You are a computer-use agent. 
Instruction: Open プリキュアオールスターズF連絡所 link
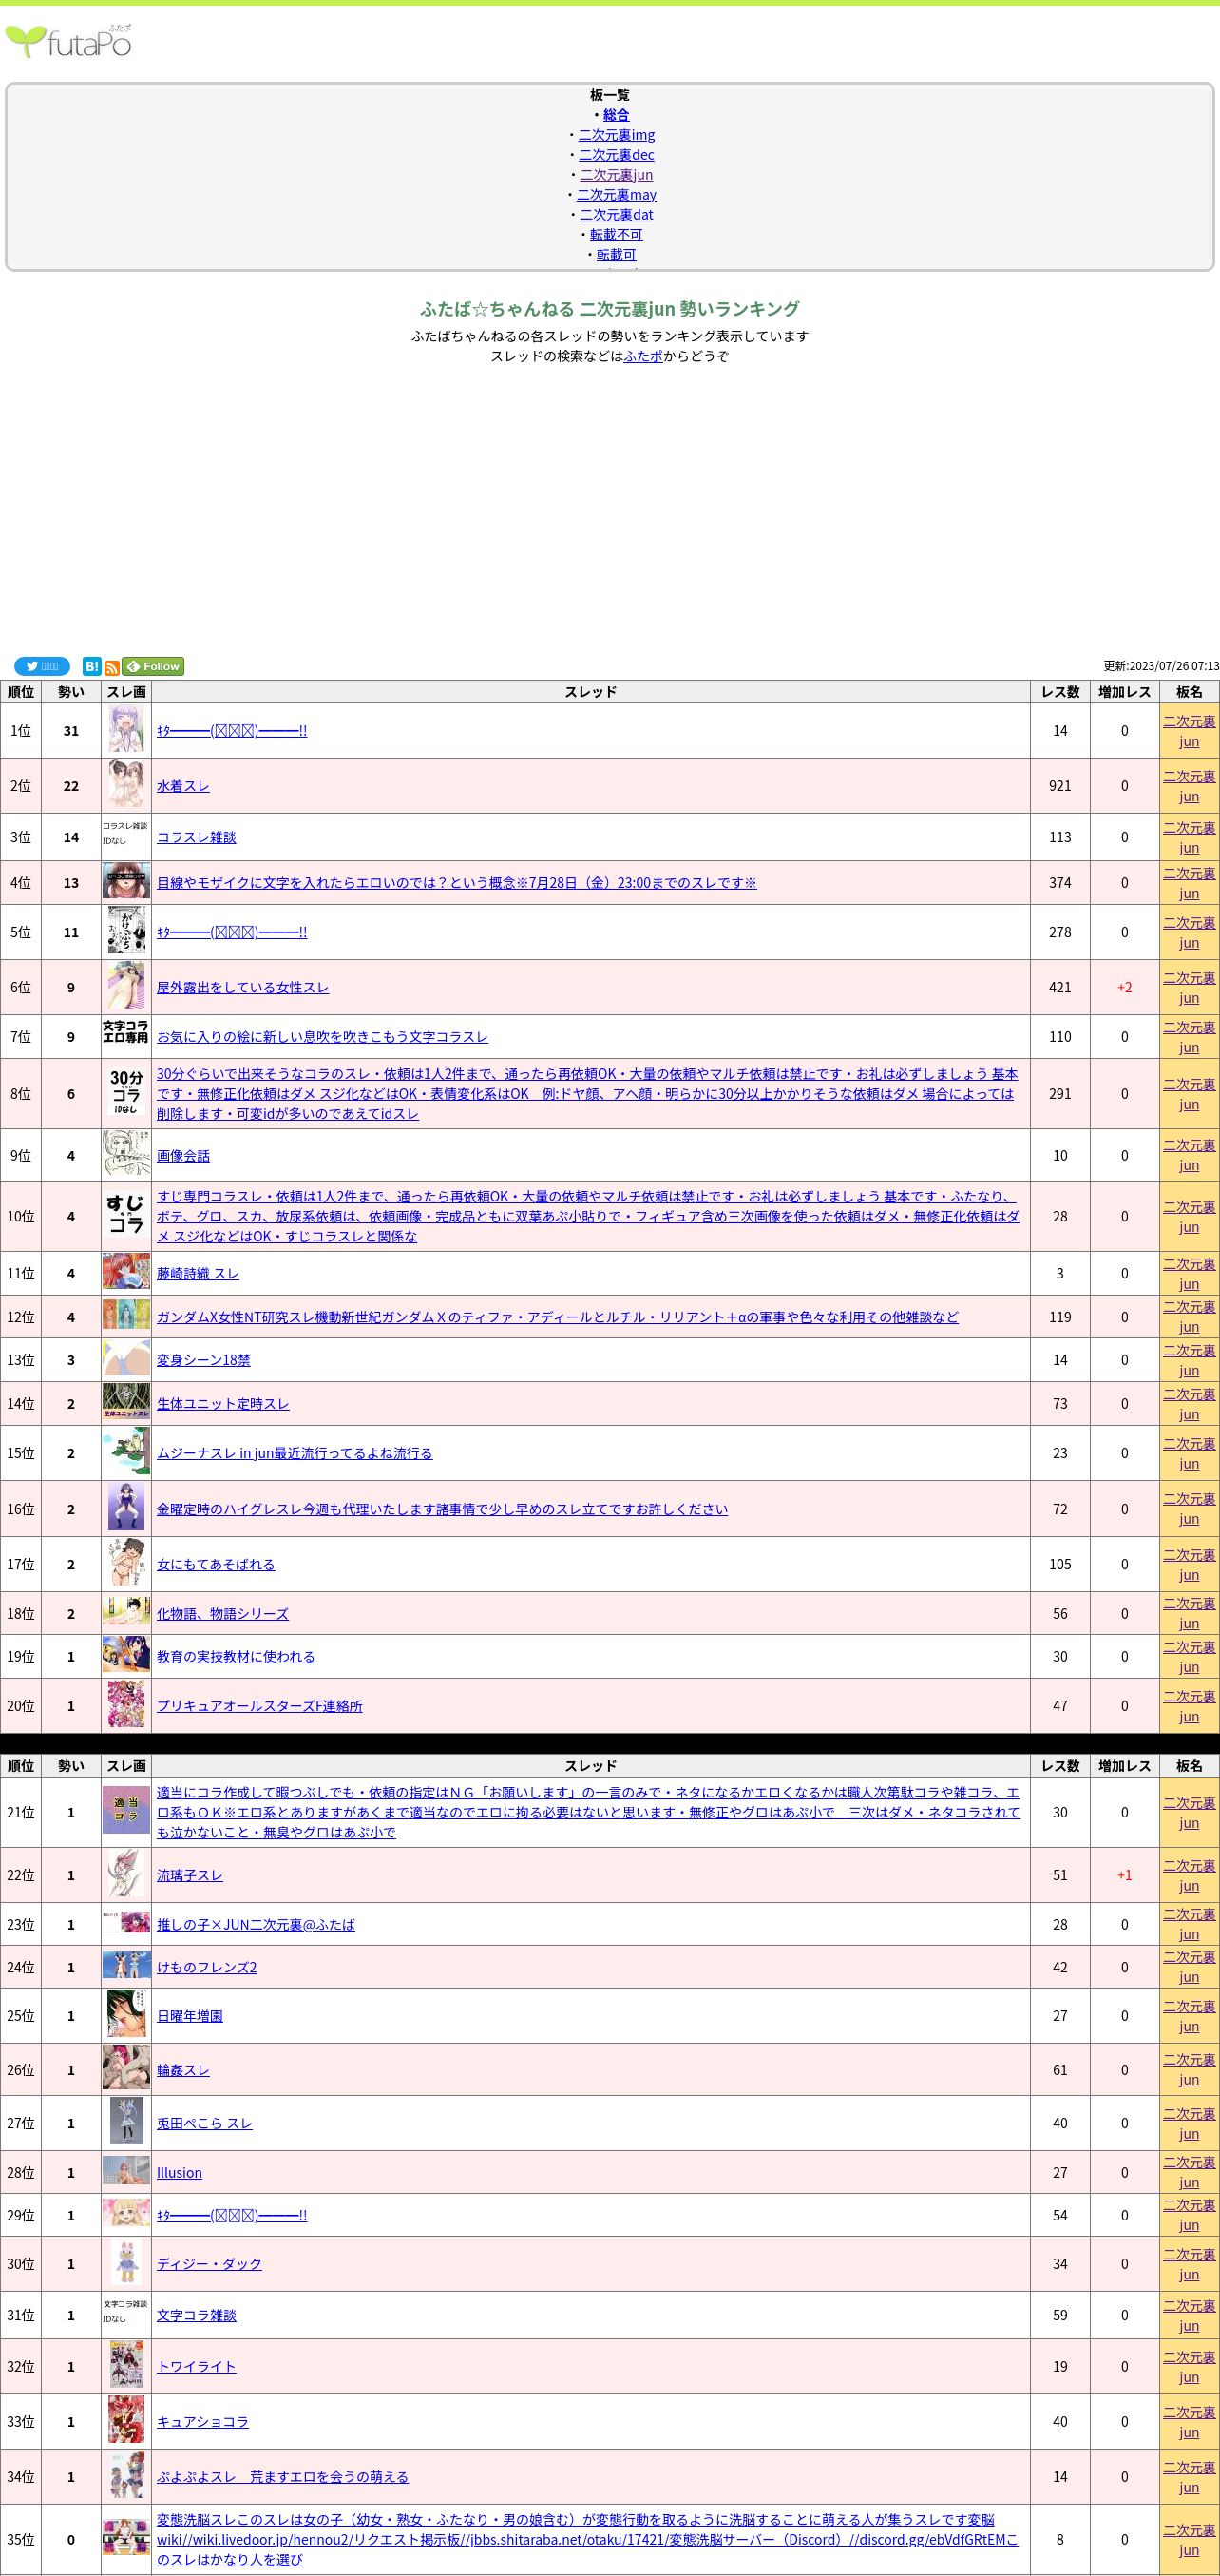259,1706
